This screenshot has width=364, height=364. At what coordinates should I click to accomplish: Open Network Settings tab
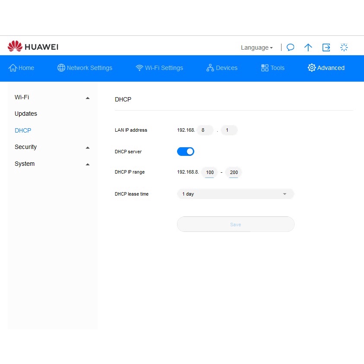click(85, 68)
